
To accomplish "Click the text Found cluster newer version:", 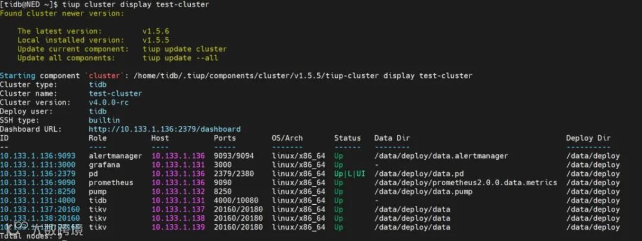I will pyautogui.click(x=62, y=14).
